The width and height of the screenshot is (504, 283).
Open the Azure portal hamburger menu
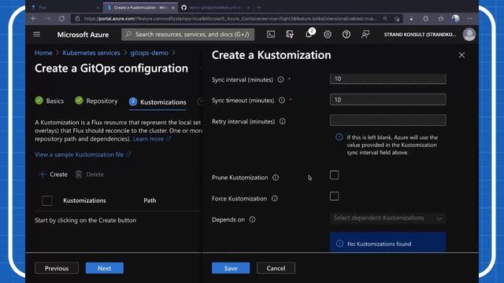coord(37,35)
